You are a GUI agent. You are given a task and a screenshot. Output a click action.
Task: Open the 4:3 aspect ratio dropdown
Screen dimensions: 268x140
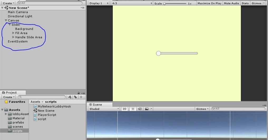[132, 3]
